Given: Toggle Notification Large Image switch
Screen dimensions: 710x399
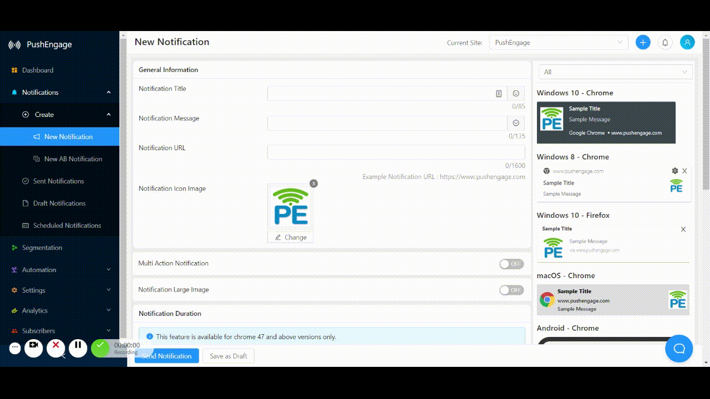Looking at the screenshot, I should pos(511,290).
